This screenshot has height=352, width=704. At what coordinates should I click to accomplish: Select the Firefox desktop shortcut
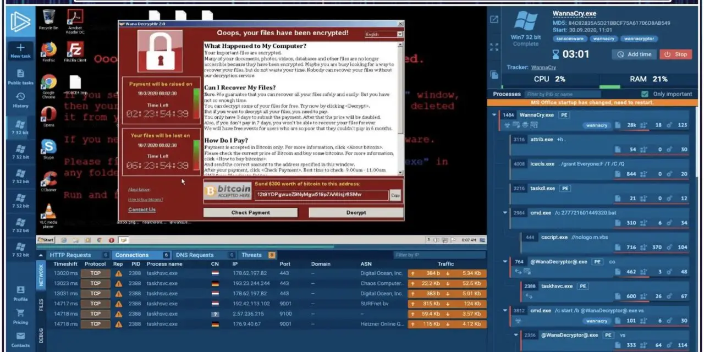[x=48, y=52]
